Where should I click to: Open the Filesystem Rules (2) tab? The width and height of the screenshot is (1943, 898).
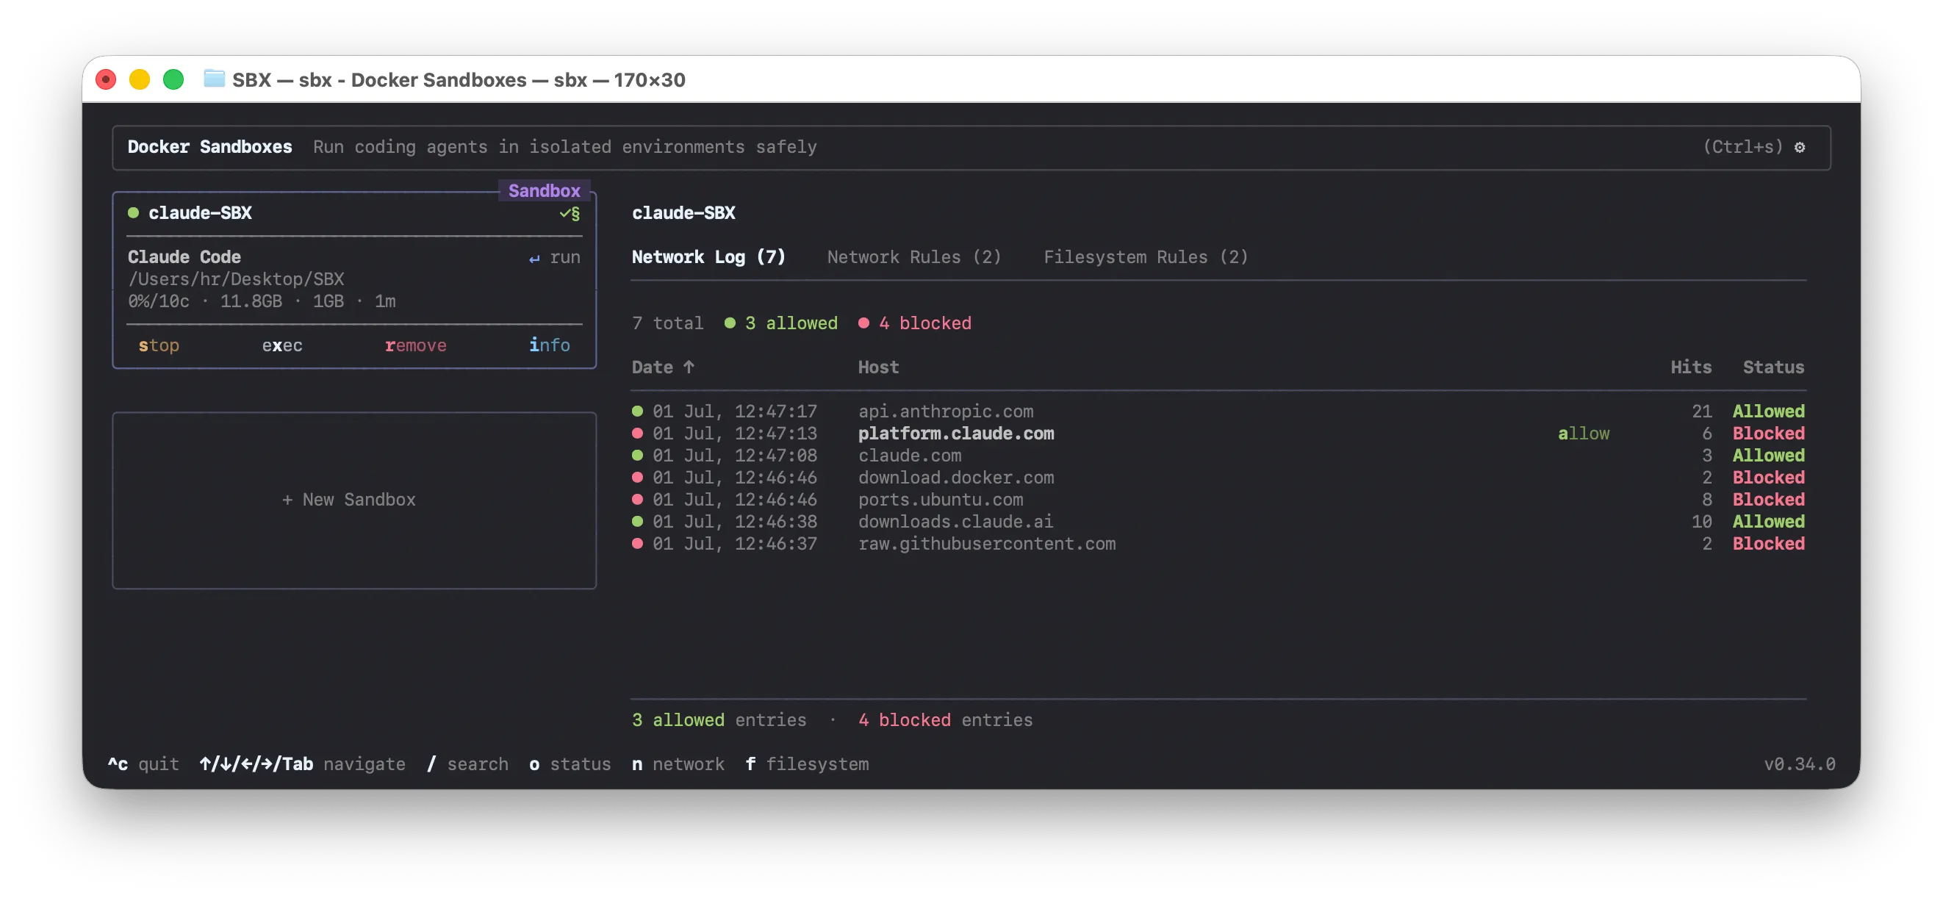coord(1146,257)
